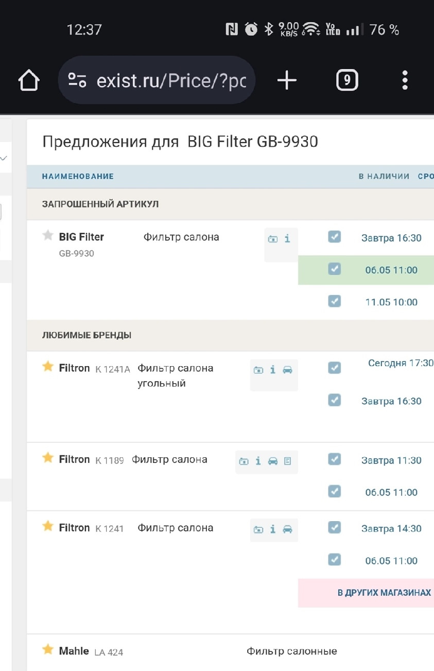Open browser three-dot menu
Screen dimensions: 434x671
click(405, 80)
